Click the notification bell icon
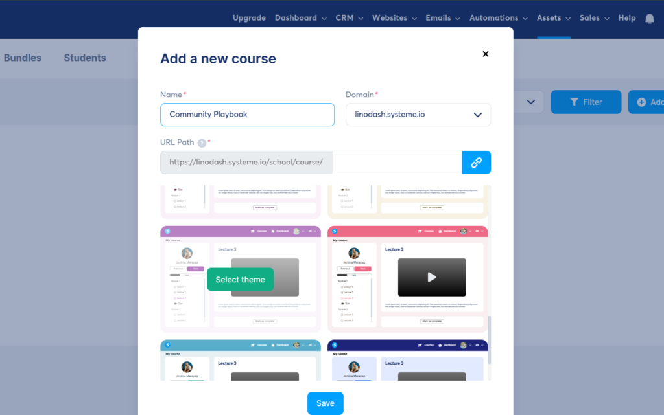664x415 pixels. click(x=649, y=18)
